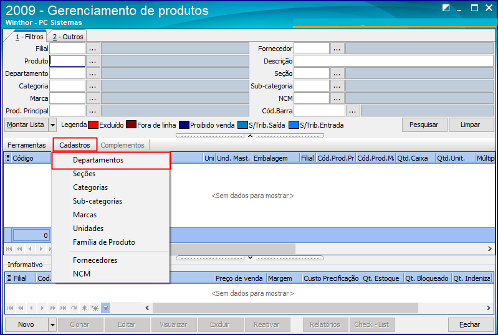
Task: Choose Unidades from Cadastros menu
Action: tap(111, 229)
